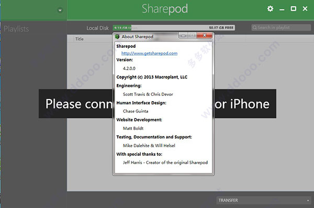Click the Sharepod title in header

[x=165, y=9]
